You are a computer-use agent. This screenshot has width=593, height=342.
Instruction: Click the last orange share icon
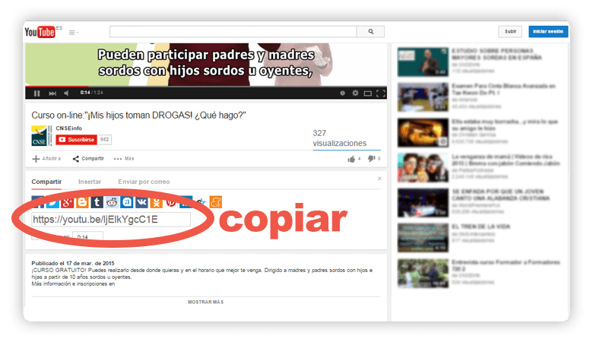click(x=216, y=202)
